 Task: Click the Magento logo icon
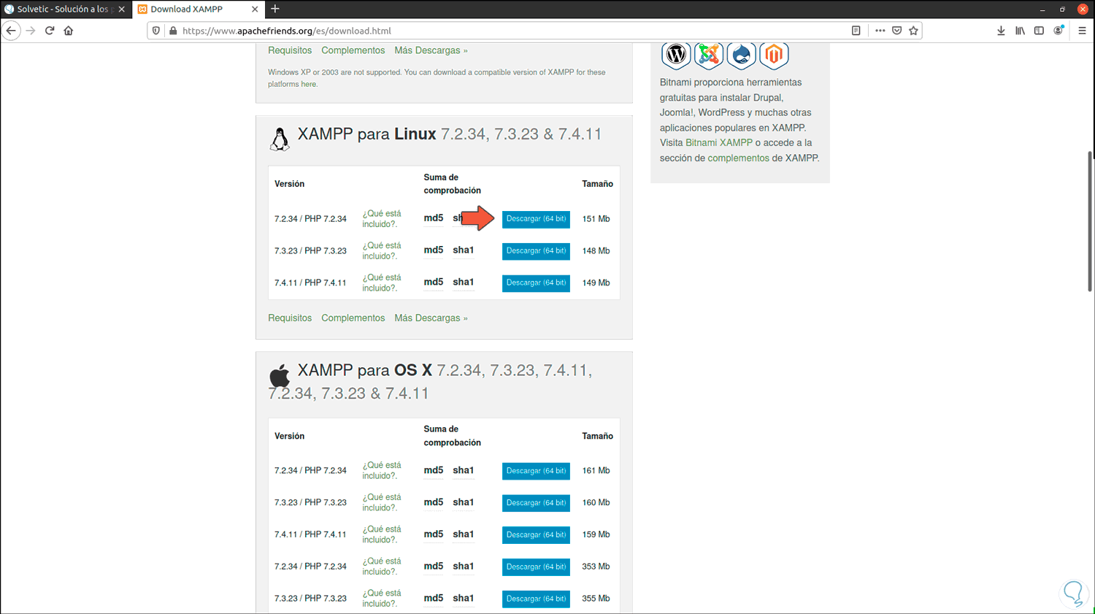[x=774, y=55]
